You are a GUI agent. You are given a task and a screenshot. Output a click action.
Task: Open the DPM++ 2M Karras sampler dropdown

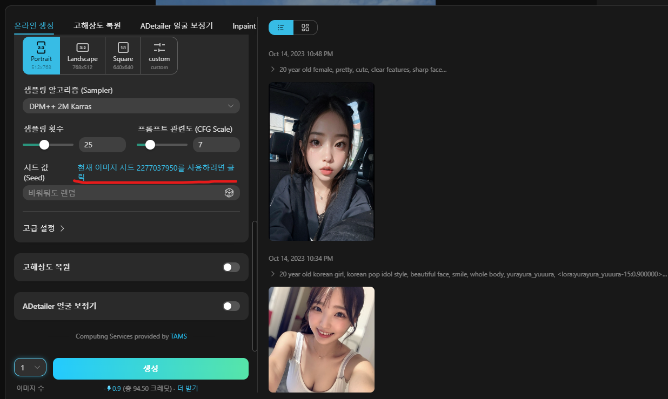click(131, 106)
